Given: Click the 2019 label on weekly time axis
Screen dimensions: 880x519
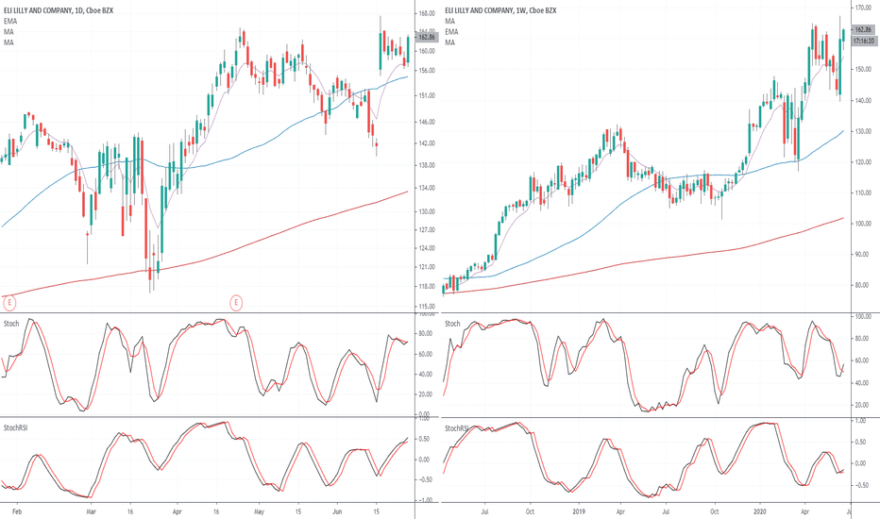Looking at the screenshot, I should coord(579,511).
